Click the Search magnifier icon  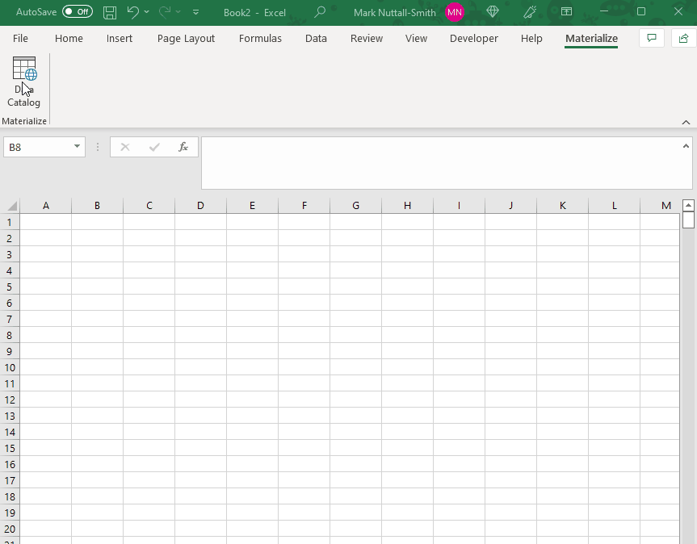pos(321,12)
